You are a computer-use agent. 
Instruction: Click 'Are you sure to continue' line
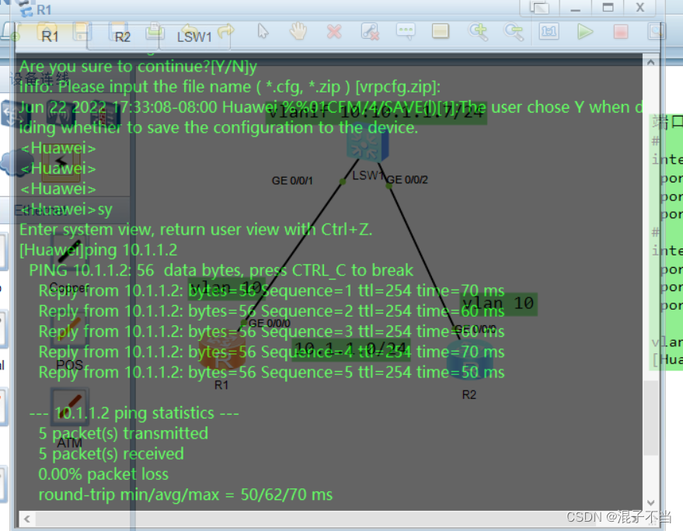point(138,67)
